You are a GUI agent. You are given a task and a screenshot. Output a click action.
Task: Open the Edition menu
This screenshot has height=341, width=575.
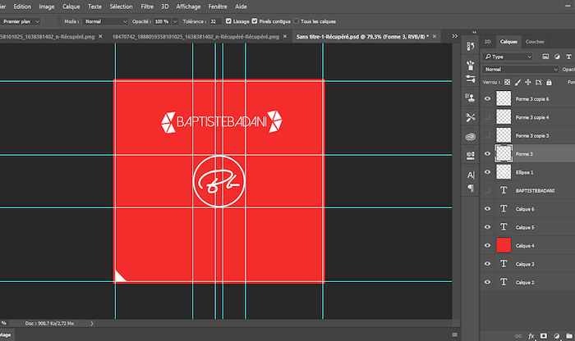(x=22, y=7)
